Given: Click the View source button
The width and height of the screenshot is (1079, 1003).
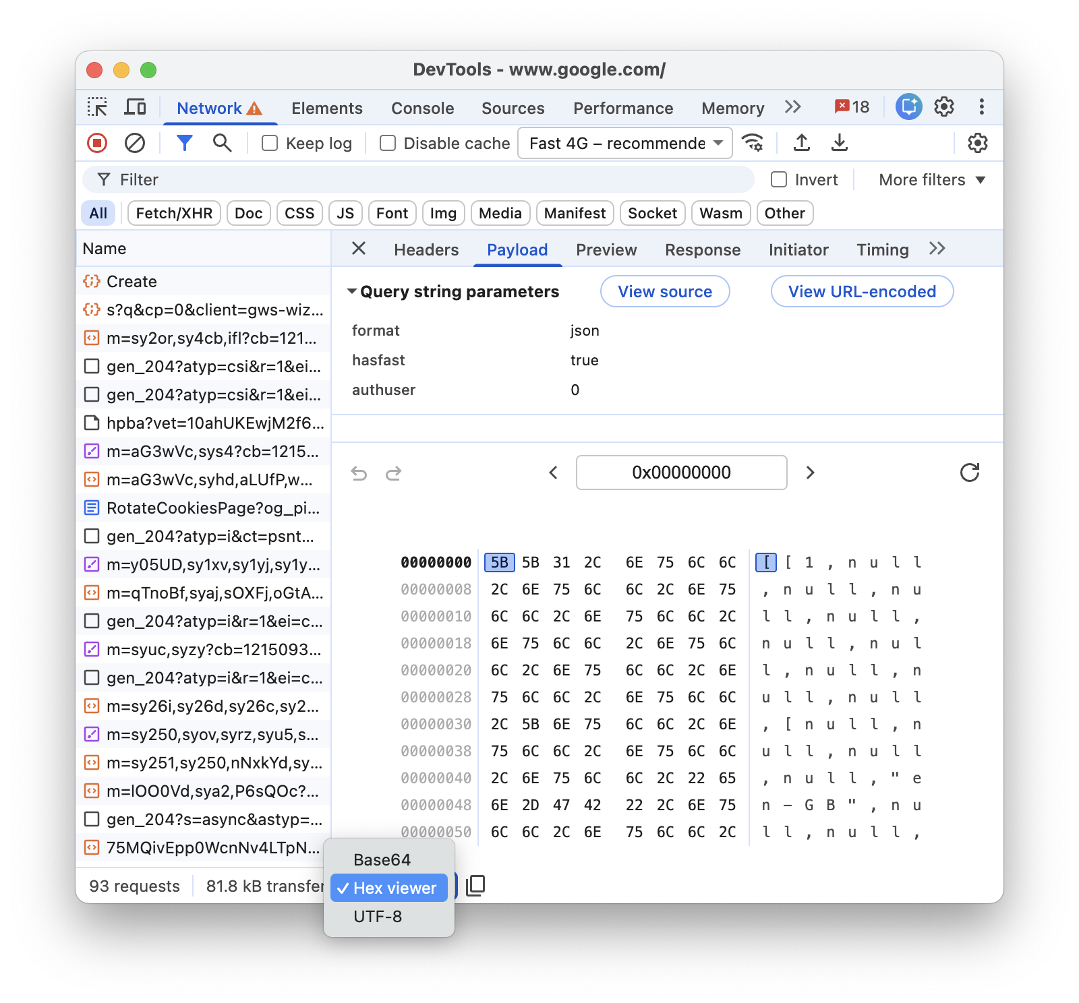Looking at the screenshot, I should pos(665,291).
